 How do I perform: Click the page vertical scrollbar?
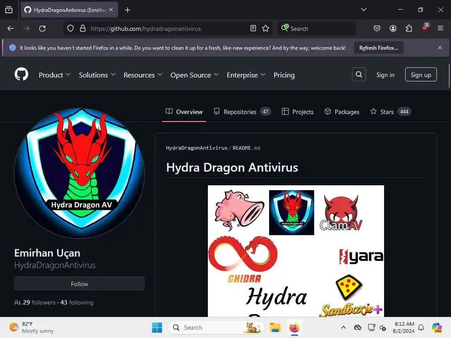[x=449, y=76]
